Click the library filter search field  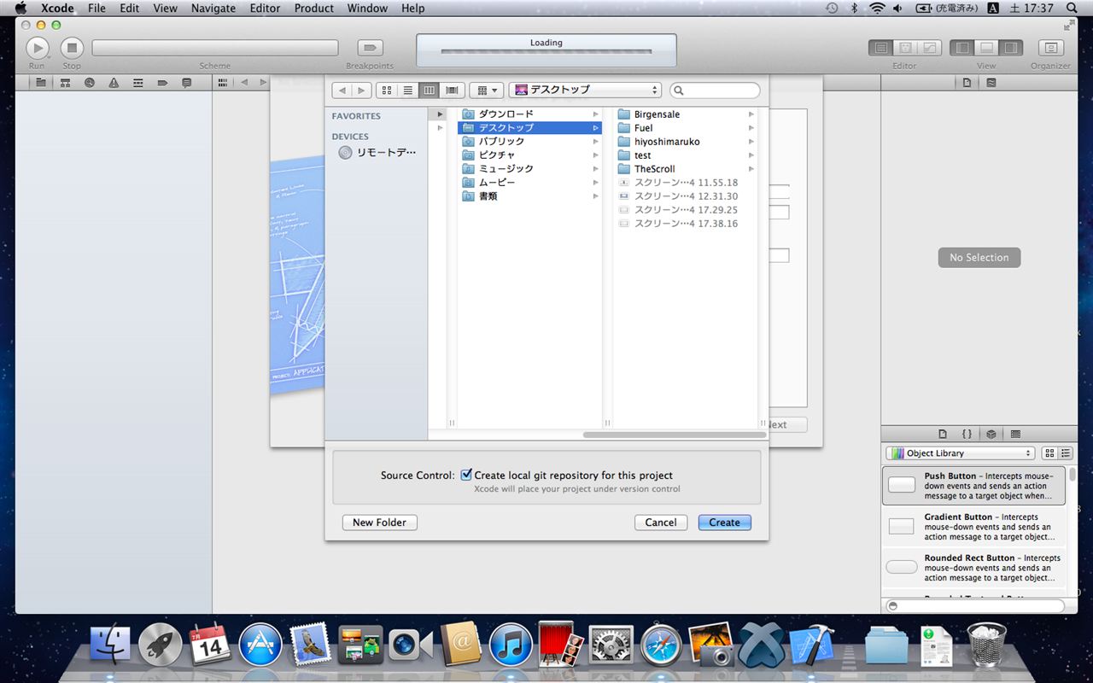pyautogui.click(x=975, y=605)
